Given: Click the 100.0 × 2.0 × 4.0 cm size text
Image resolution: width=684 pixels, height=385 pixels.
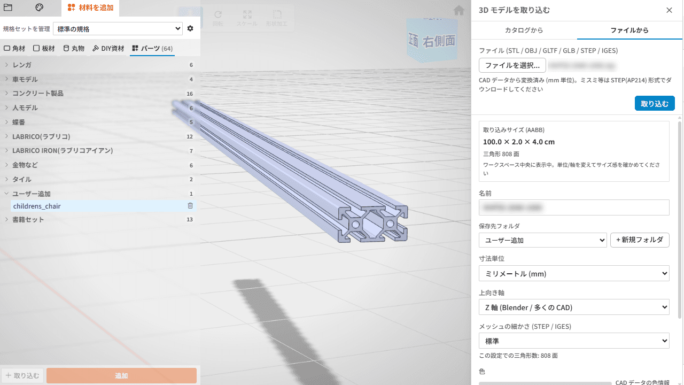Looking at the screenshot, I should [x=519, y=142].
